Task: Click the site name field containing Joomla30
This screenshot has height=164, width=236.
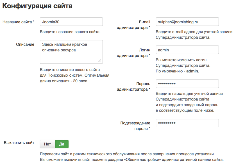Action: pyautogui.click(x=71, y=22)
